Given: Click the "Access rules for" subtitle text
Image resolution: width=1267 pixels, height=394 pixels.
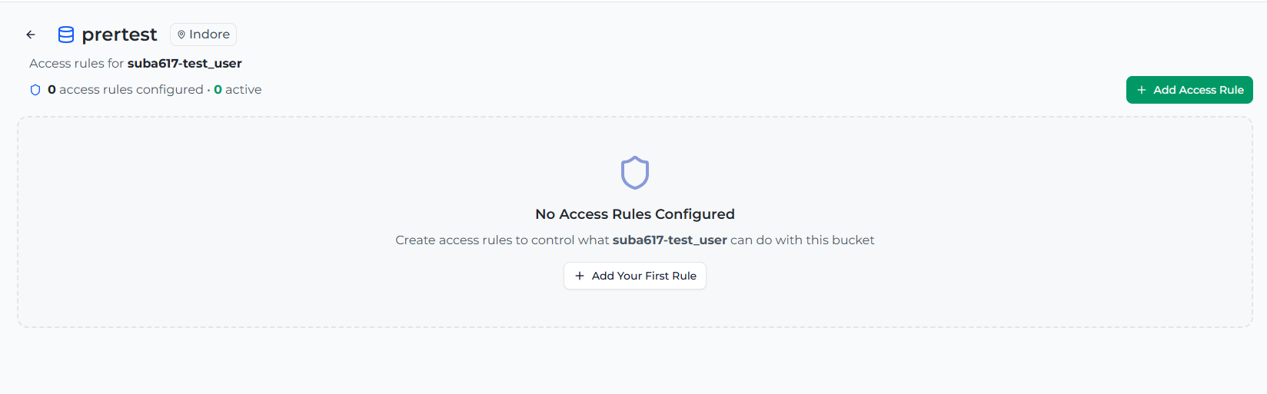Looking at the screenshot, I should (x=76, y=64).
